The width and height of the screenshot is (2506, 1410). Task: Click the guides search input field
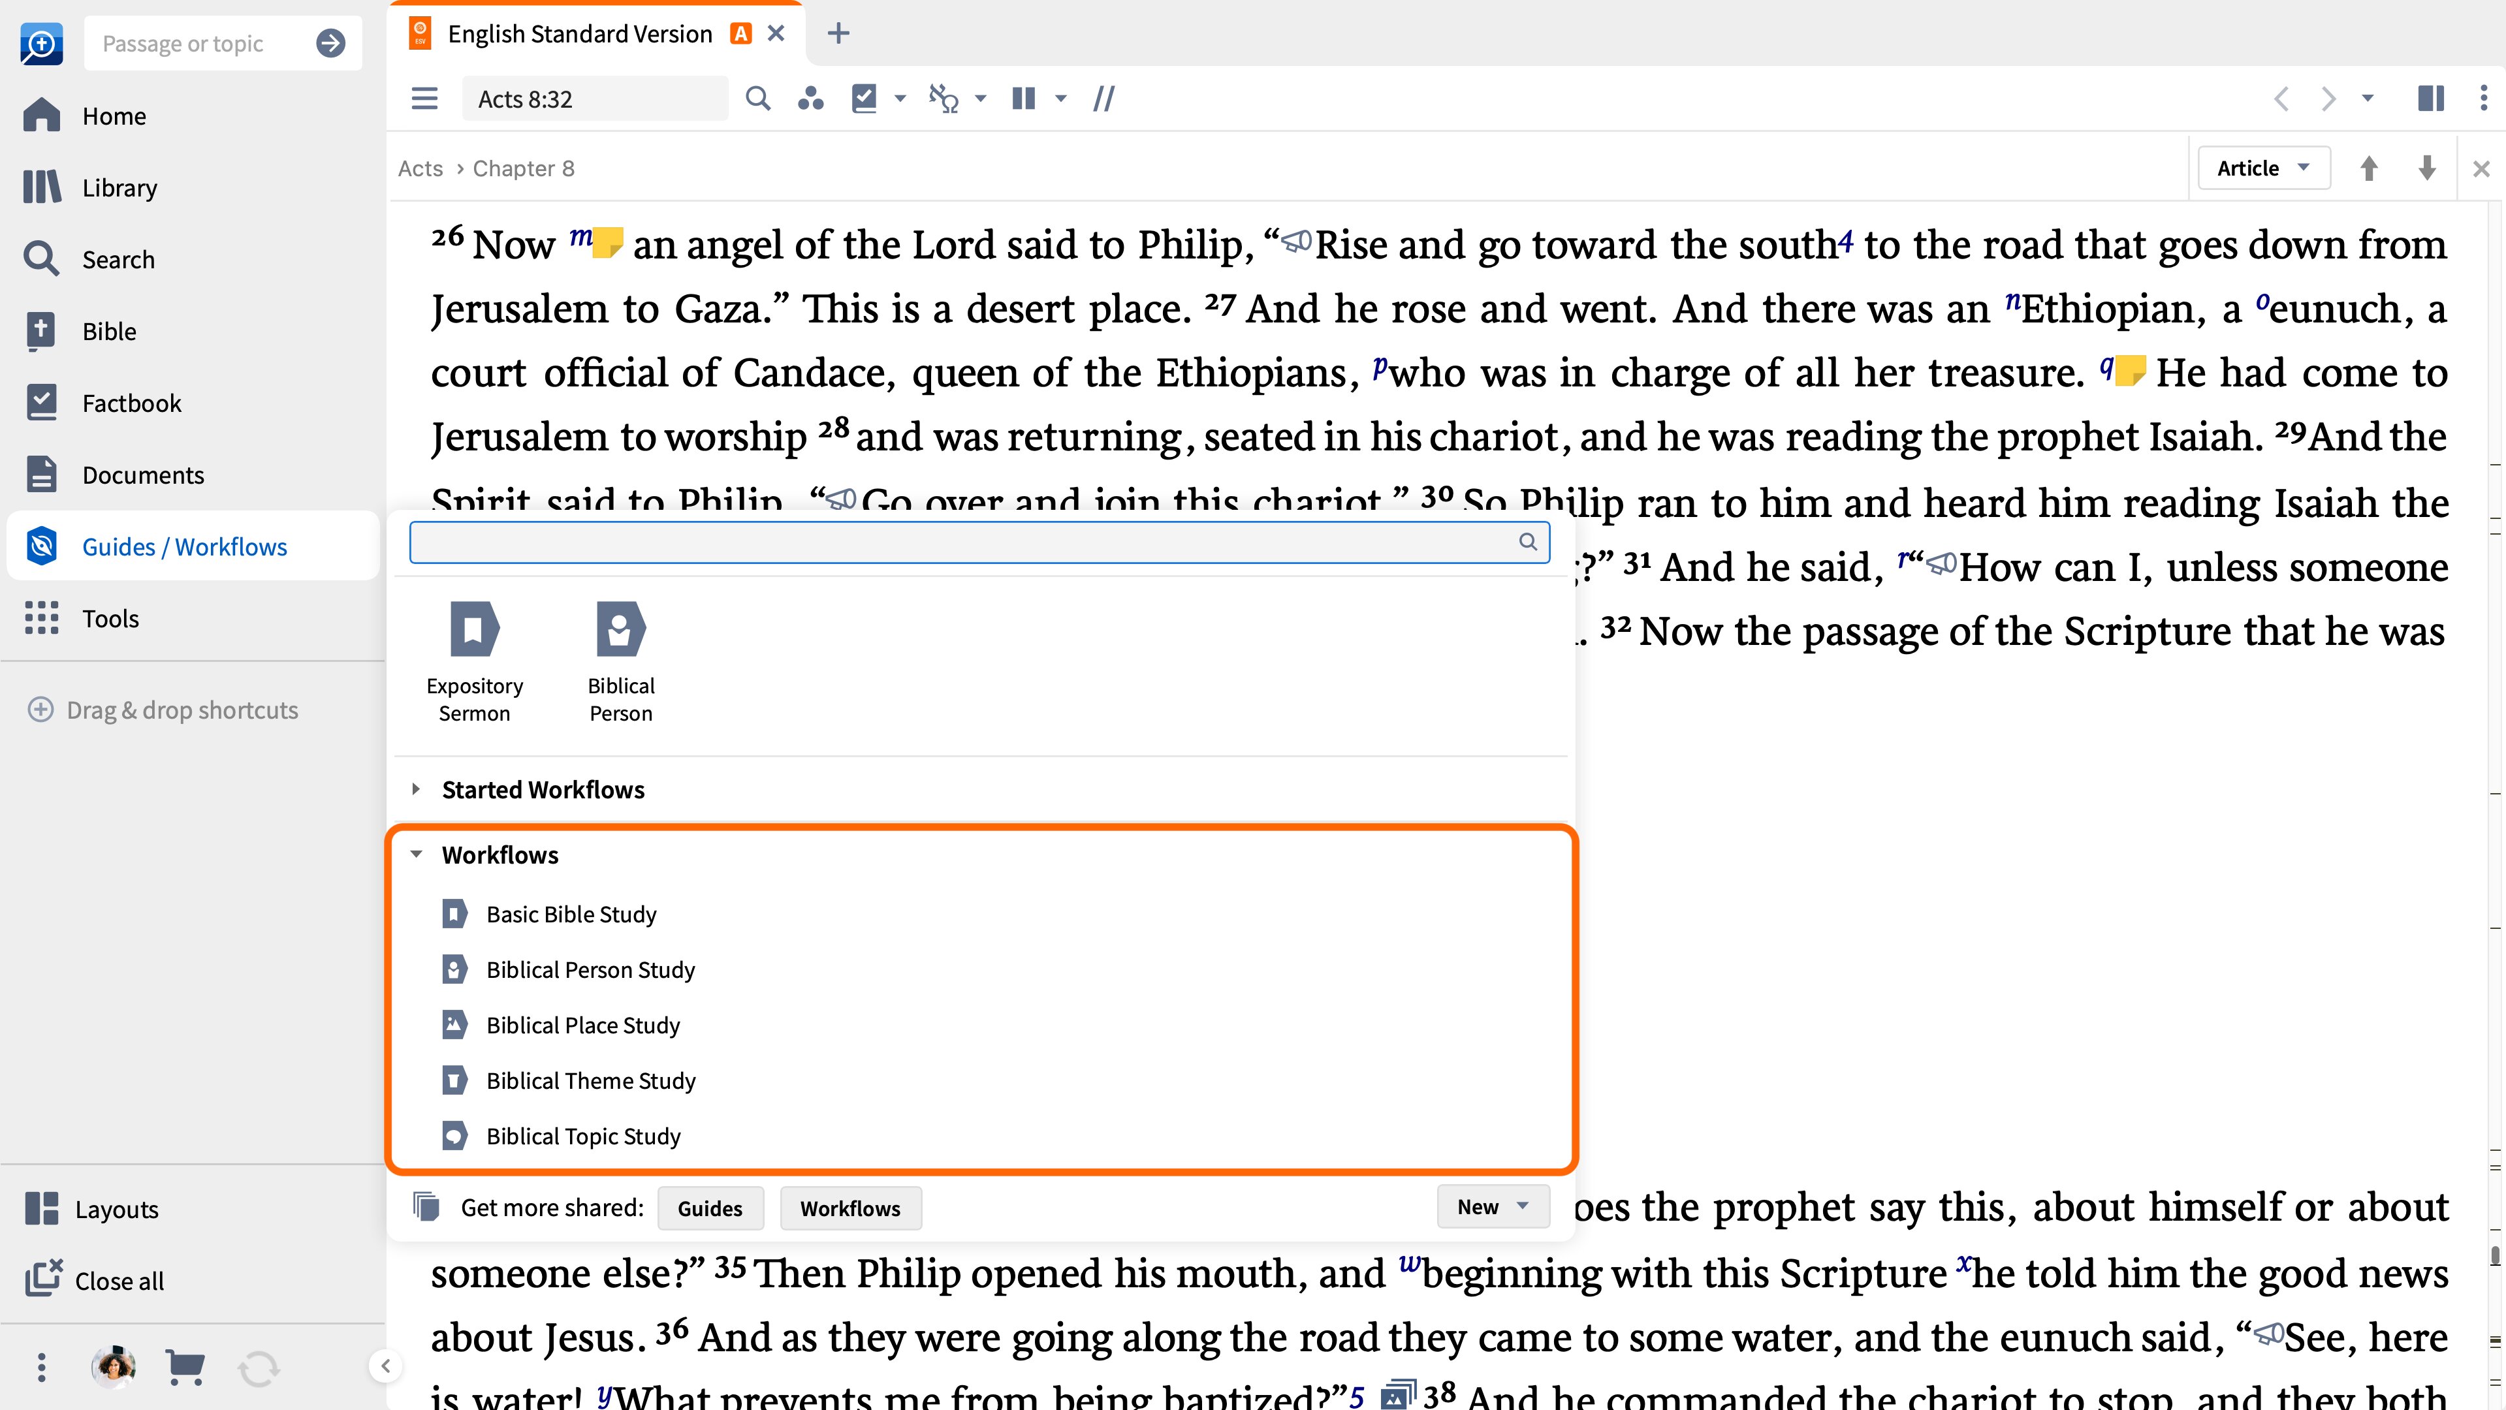click(979, 542)
